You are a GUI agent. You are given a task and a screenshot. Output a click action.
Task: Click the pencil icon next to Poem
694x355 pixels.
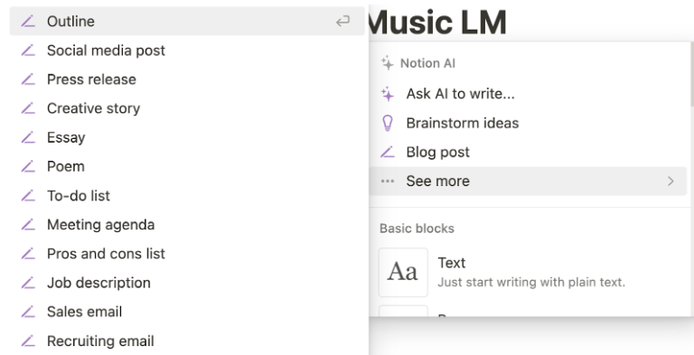click(x=28, y=166)
